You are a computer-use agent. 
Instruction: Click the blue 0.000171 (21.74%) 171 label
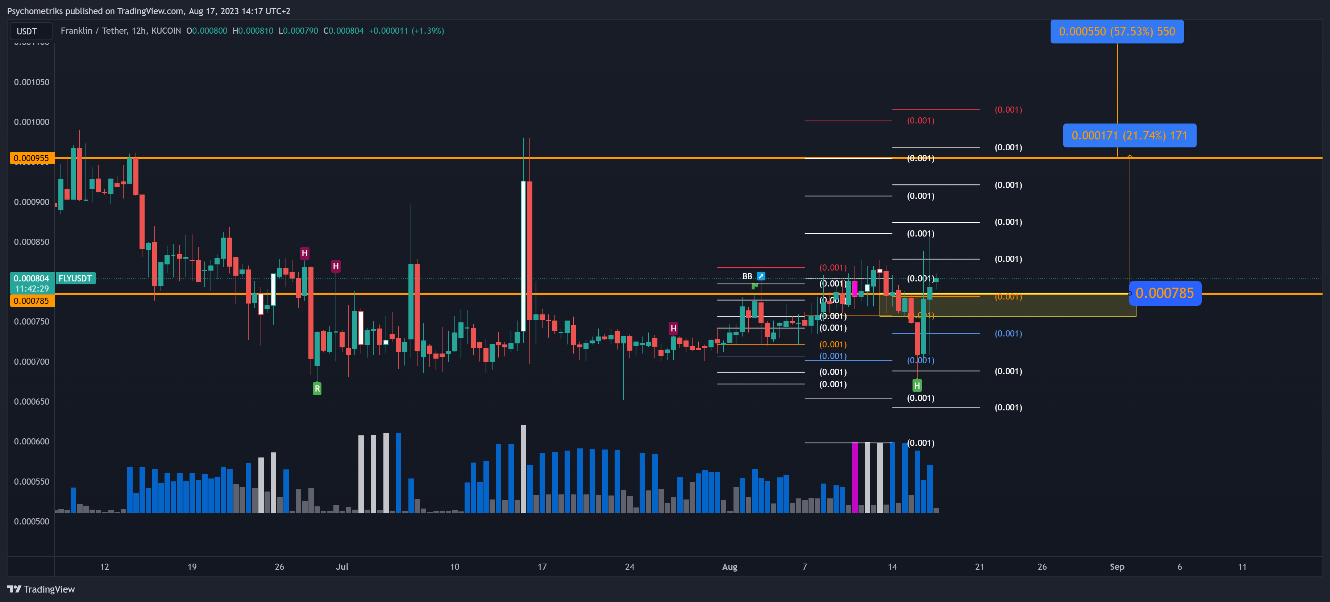point(1130,136)
